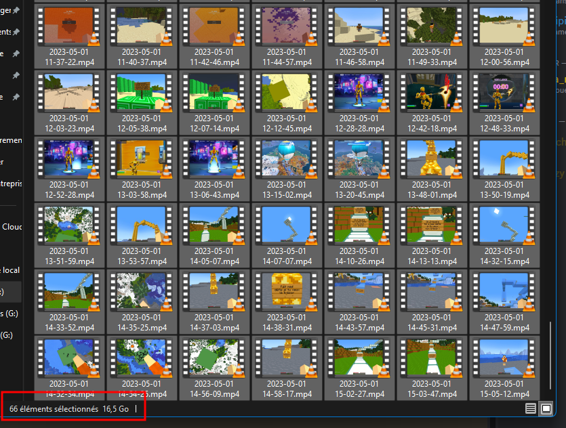The height and width of the screenshot is (428, 566).
Task: Select video file 2023-05-01 14-07-07.mp4
Action: [x=287, y=235]
